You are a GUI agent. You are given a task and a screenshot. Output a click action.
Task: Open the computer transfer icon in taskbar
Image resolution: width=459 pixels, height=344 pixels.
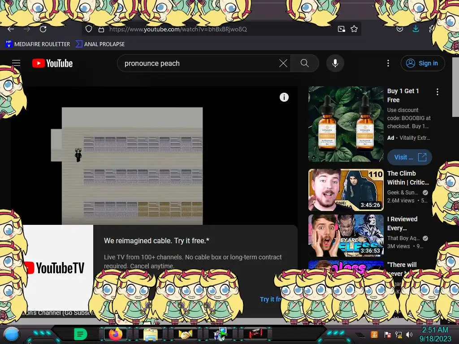[x=221, y=334]
